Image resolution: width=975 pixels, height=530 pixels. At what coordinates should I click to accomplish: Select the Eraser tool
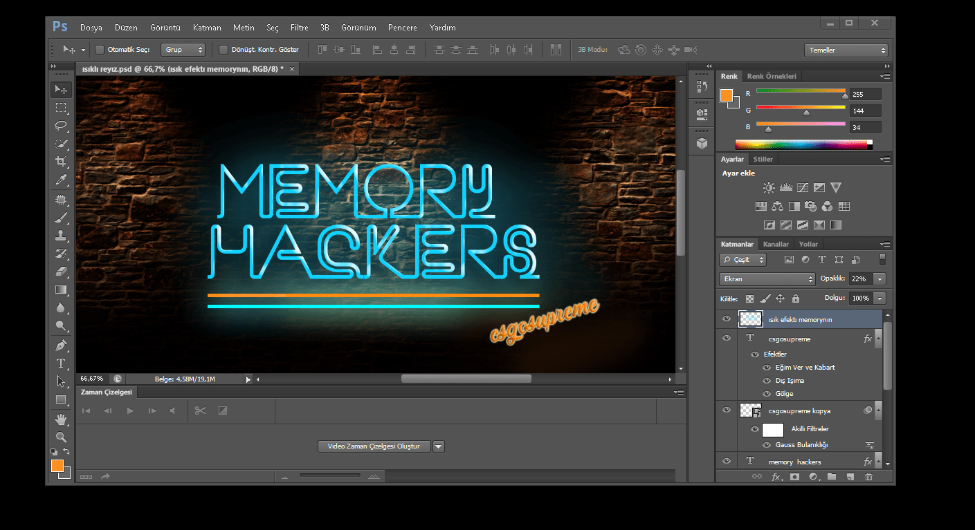61,272
